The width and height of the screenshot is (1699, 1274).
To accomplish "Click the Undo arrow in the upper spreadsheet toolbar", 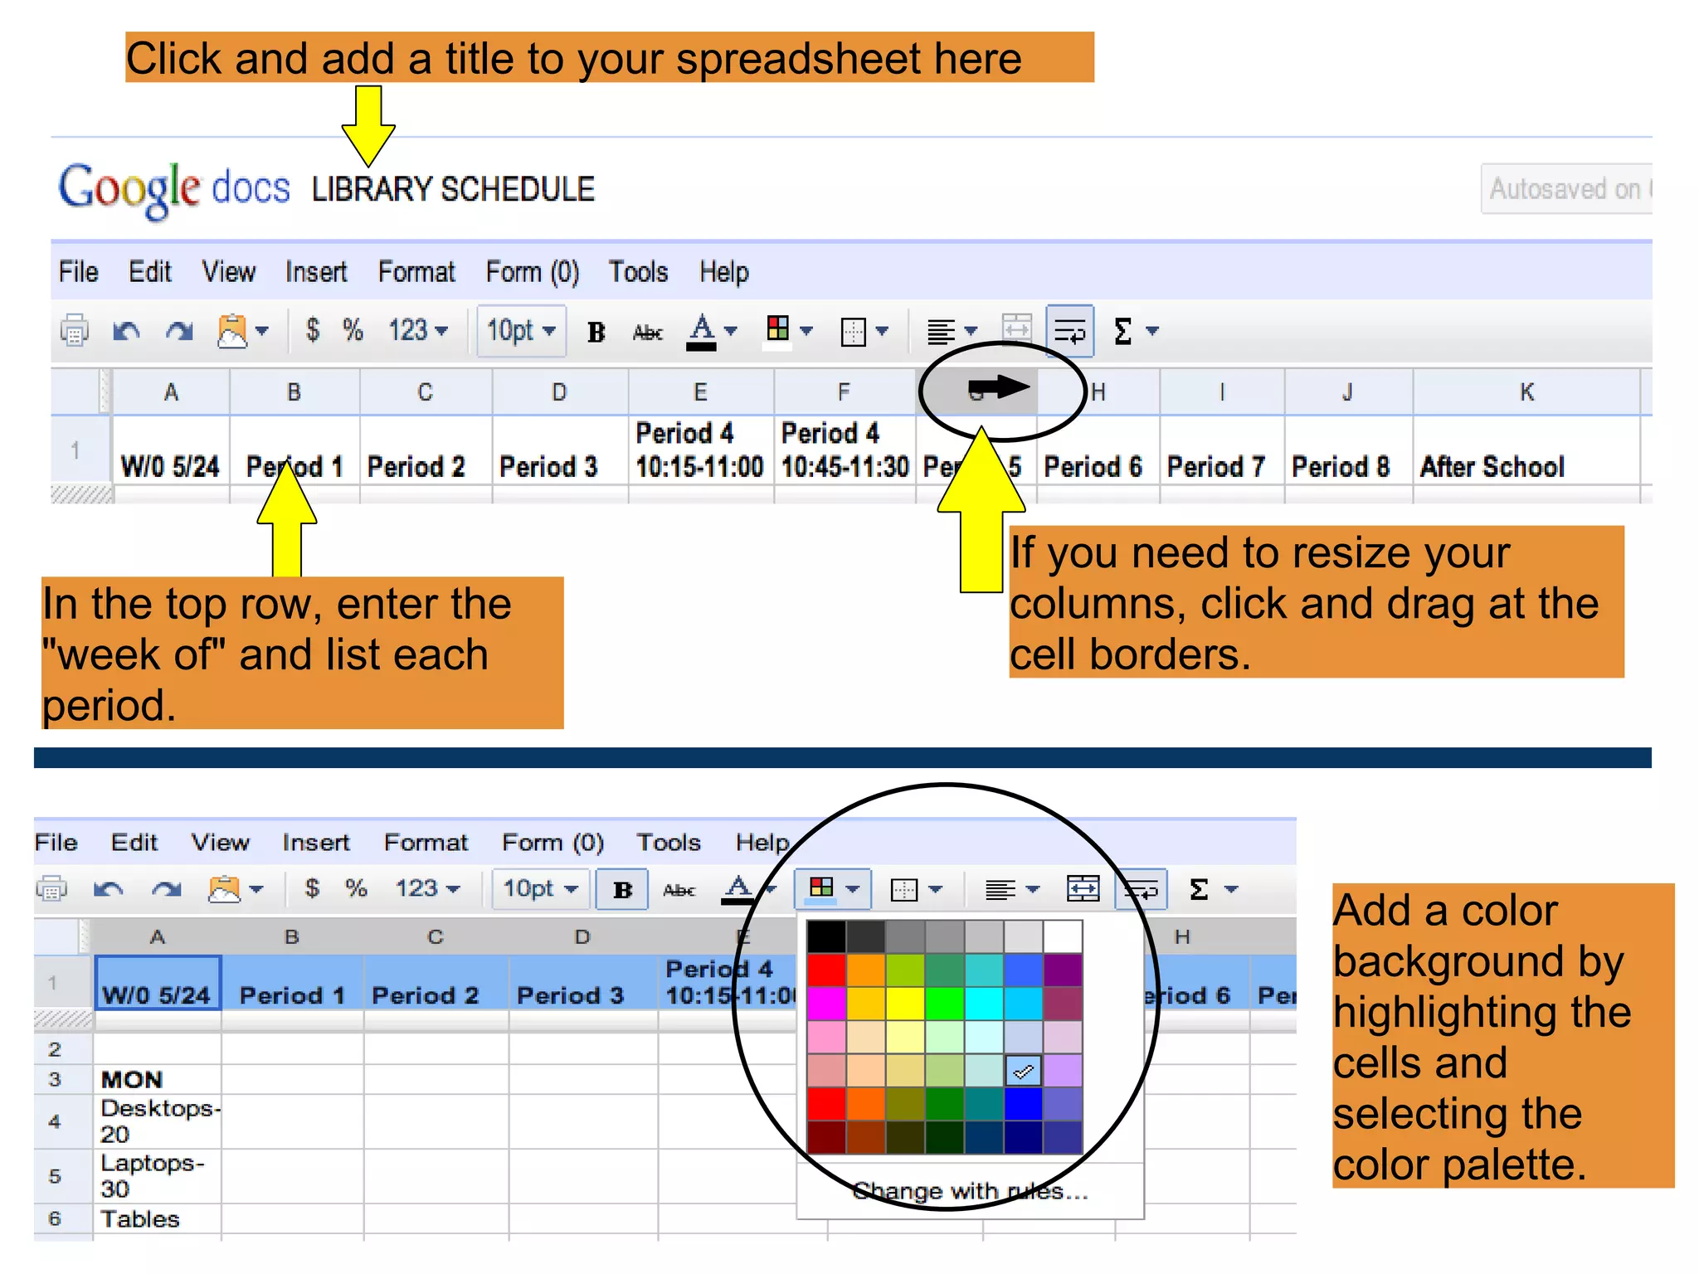I will tap(126, 332).
